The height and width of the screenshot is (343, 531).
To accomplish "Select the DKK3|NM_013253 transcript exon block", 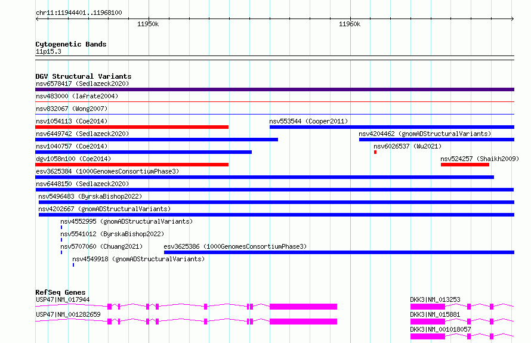I will click(x=428, y=307).
